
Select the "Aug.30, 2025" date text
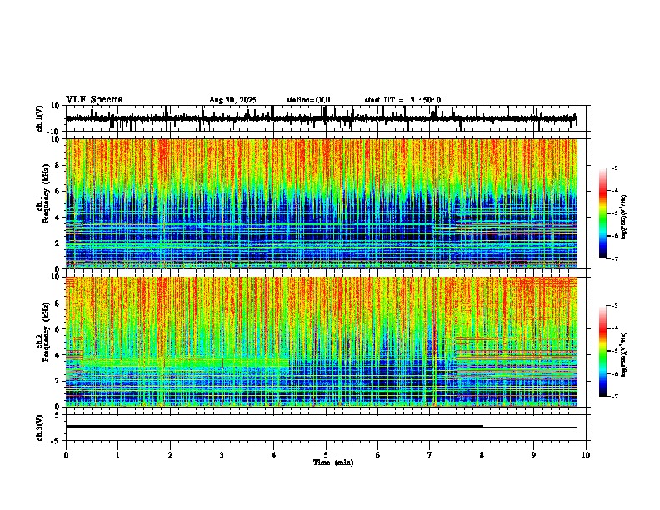pyautogui.click(x=232, y=100)
